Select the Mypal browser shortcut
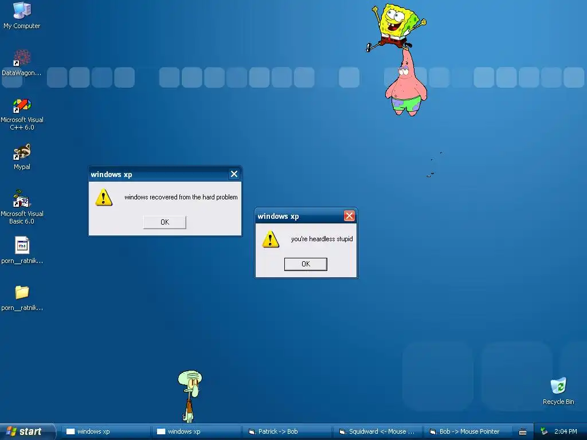The image size is (587, 440). click(x=22, y=156)
